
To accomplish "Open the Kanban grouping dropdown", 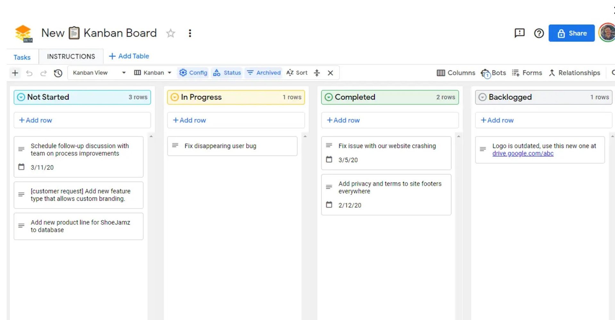I will pyautogui.click(x=152, y=73).
